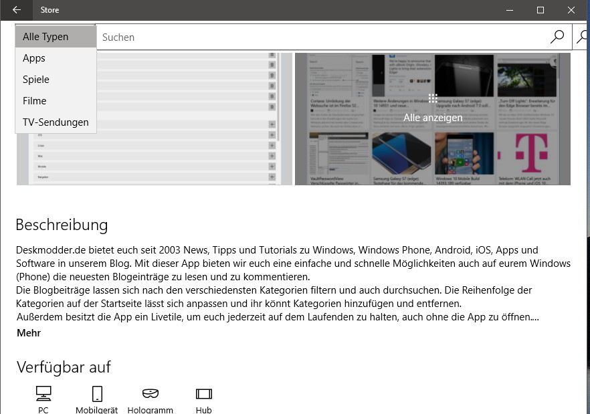Select the second magnifier at right edge
590x414 pixels.
581,37
